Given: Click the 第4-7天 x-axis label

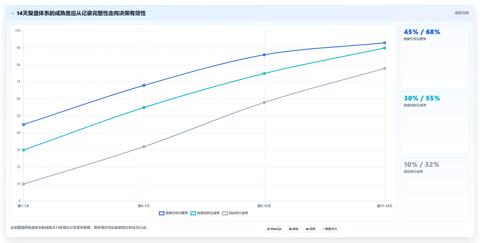Looking at the screenshot, I should coord(144,206).
